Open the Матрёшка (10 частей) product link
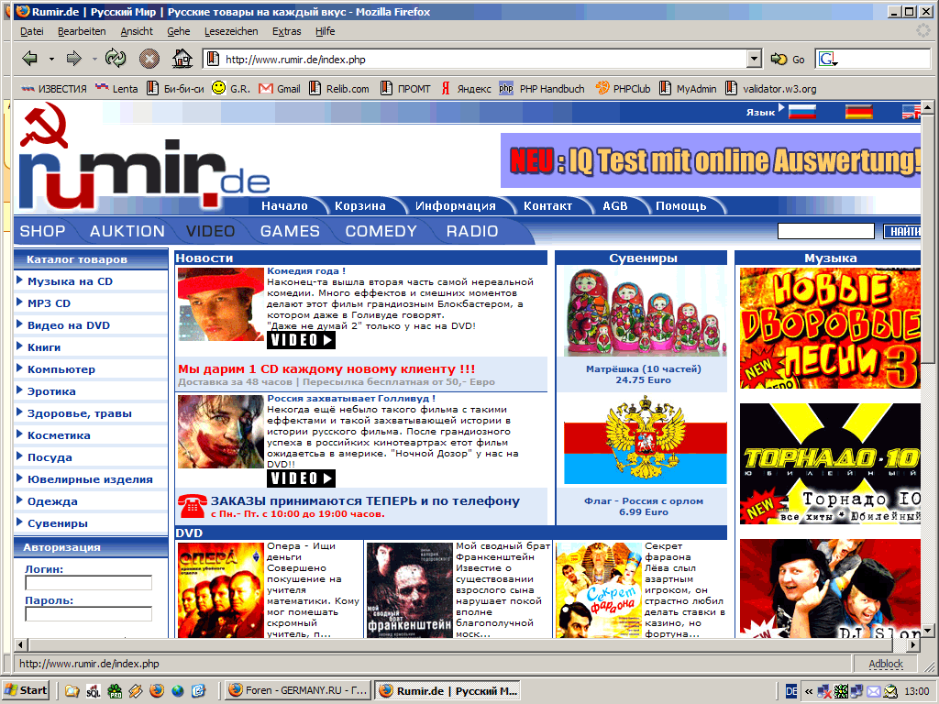 click(x=643, y=368)
